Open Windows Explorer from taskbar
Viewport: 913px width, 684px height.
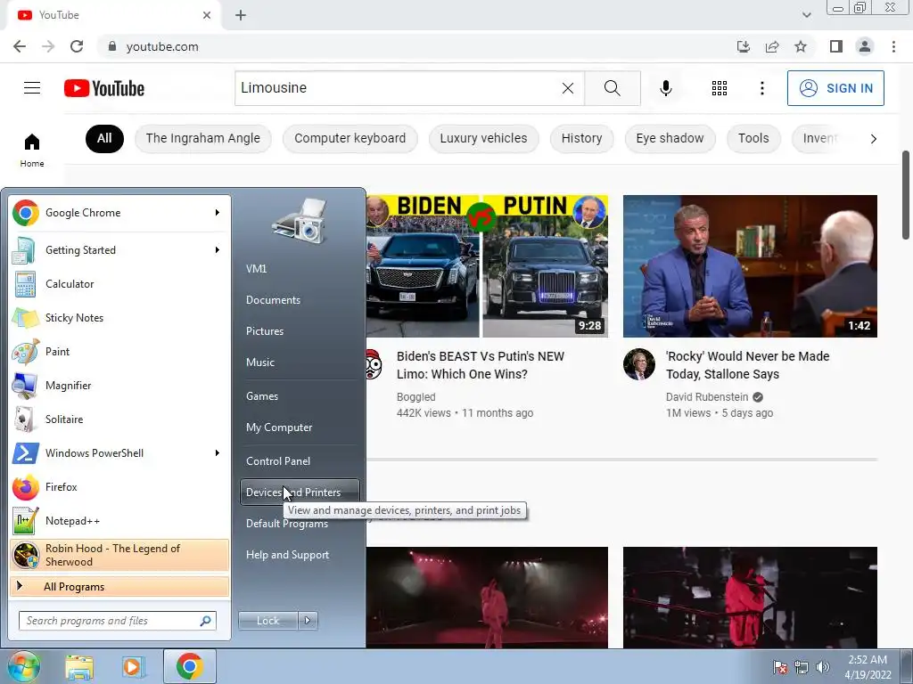coord(79,666)
